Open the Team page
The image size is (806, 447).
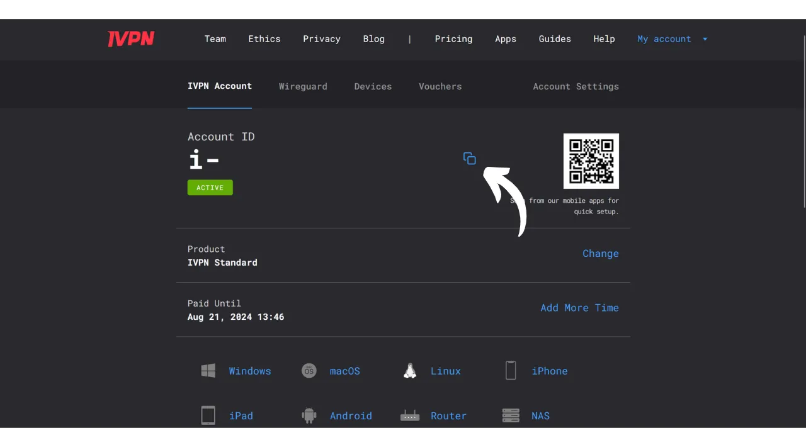[215, 39]
